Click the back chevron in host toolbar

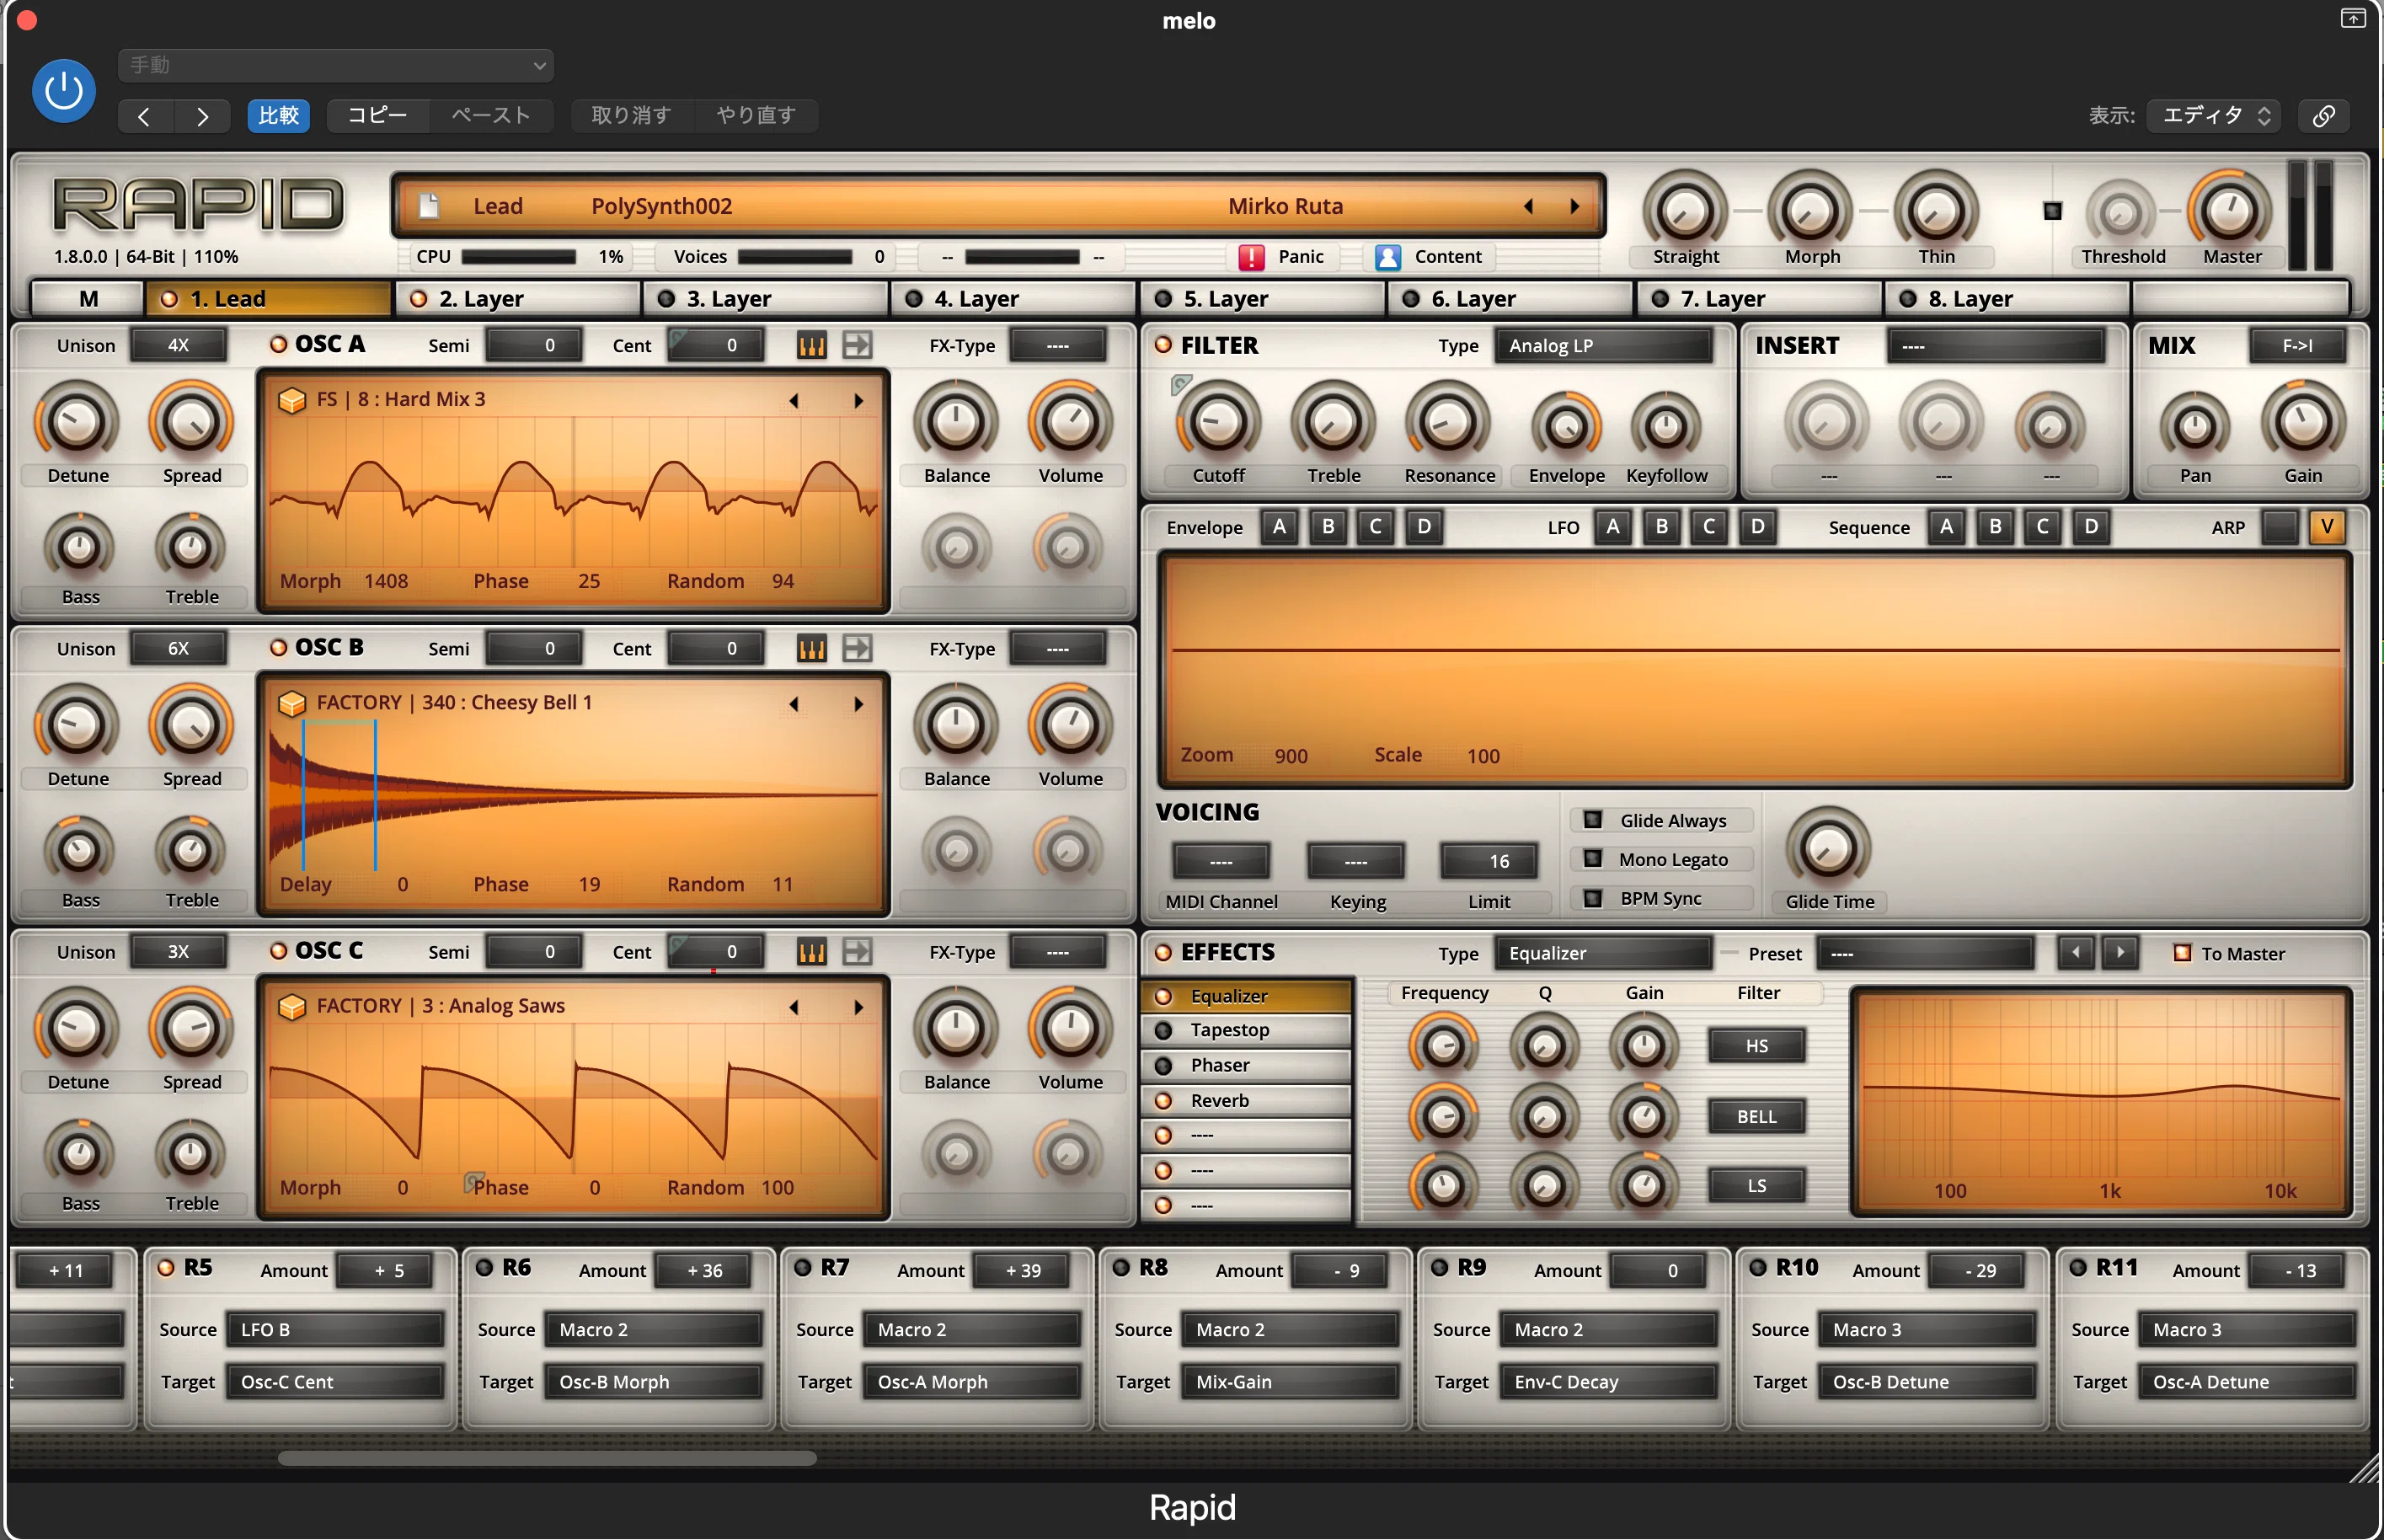tap(145, 116)
